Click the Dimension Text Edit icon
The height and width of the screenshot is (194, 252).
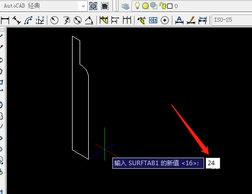tap(179, 20)
